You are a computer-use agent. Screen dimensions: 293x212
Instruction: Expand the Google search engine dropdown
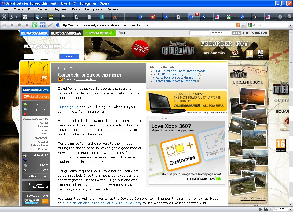tap(290, 25)
